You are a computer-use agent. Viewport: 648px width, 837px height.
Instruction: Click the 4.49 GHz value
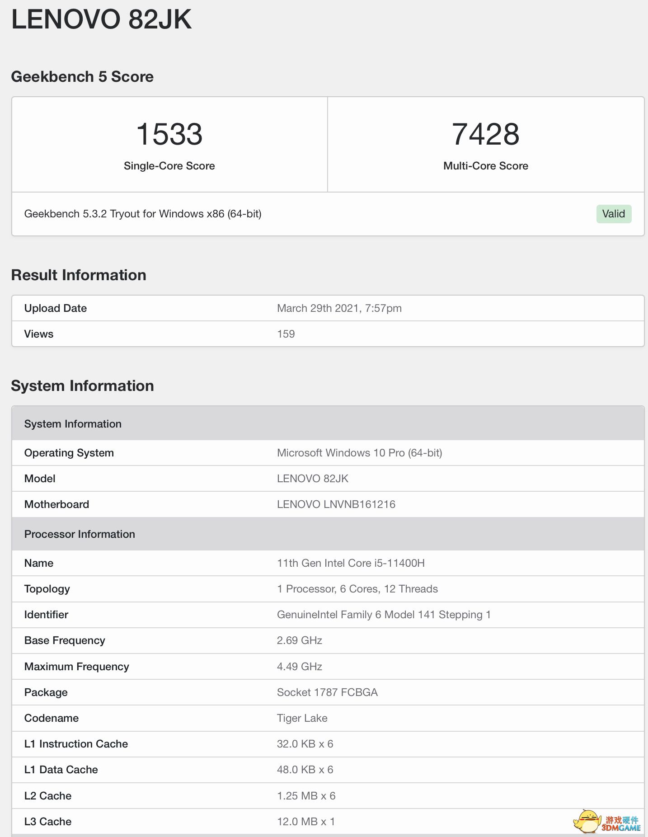300,667
